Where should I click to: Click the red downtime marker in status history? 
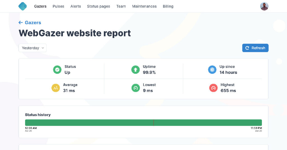pos(154,123)
